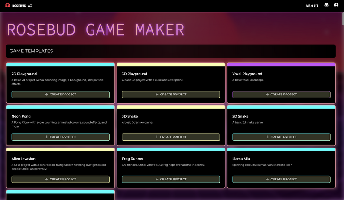Click the 3D Playground cube description
This screenshot has height=200, width=344.
153,80
